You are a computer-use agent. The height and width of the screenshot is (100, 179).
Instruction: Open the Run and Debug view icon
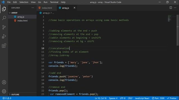[4, 36]
